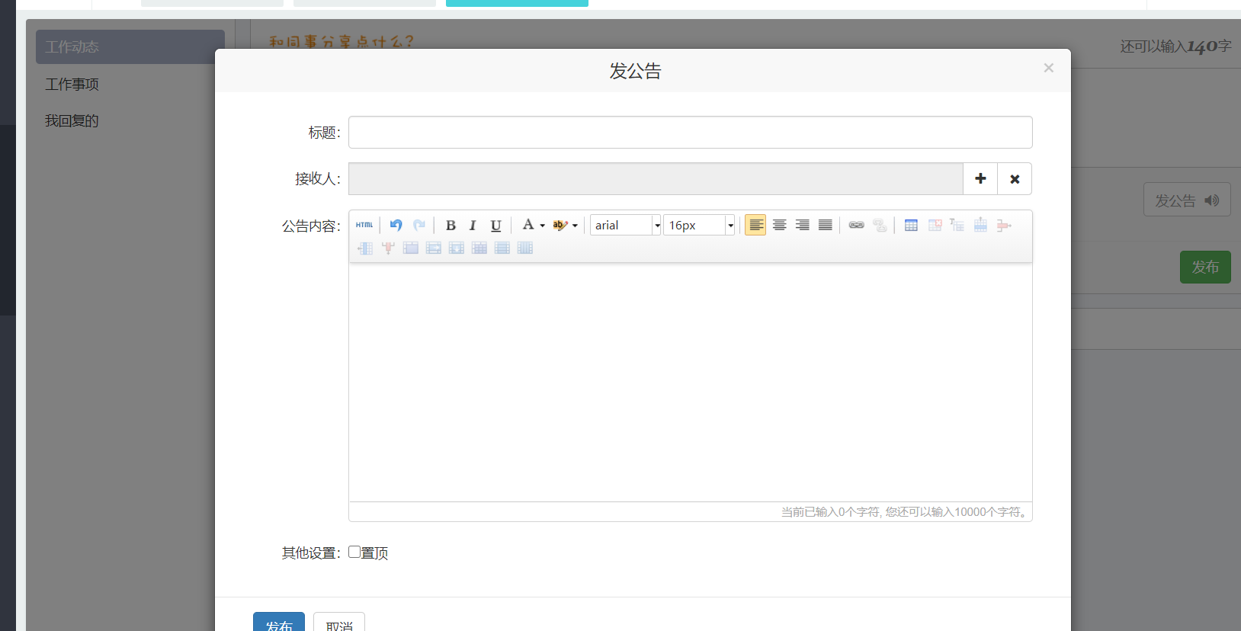Insert a table
Screen dimensions: 1241x631
tap(911, 225)
